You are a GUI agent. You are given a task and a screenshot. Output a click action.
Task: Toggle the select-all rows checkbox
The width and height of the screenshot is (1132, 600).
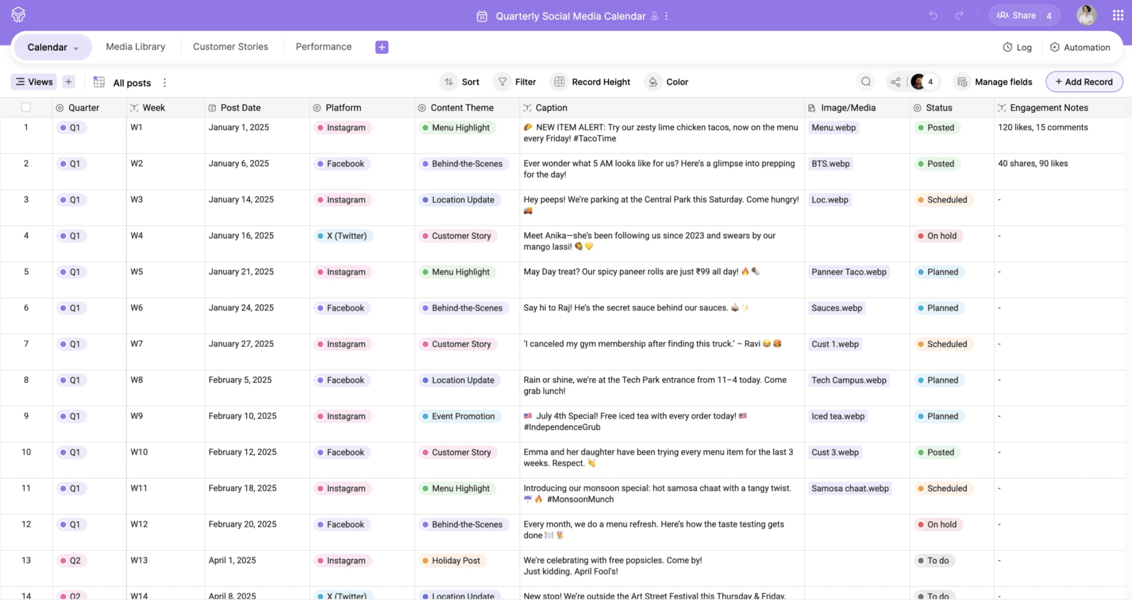point(26,107)
